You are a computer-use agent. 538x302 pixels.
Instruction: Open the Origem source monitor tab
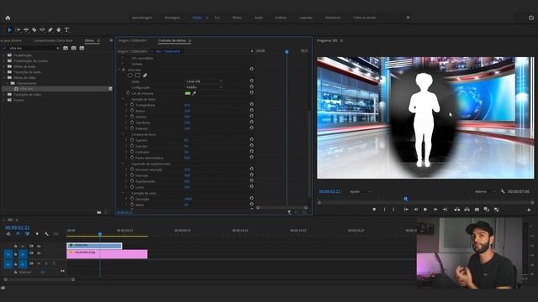click(x=132, y=40)
